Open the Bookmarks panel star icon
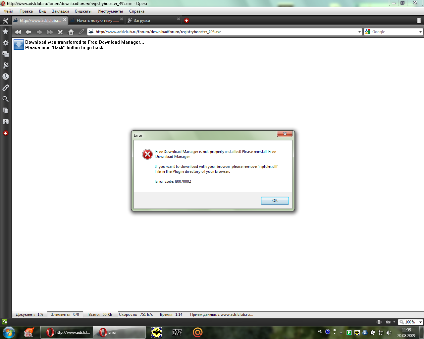 click(x=6, y=31)
